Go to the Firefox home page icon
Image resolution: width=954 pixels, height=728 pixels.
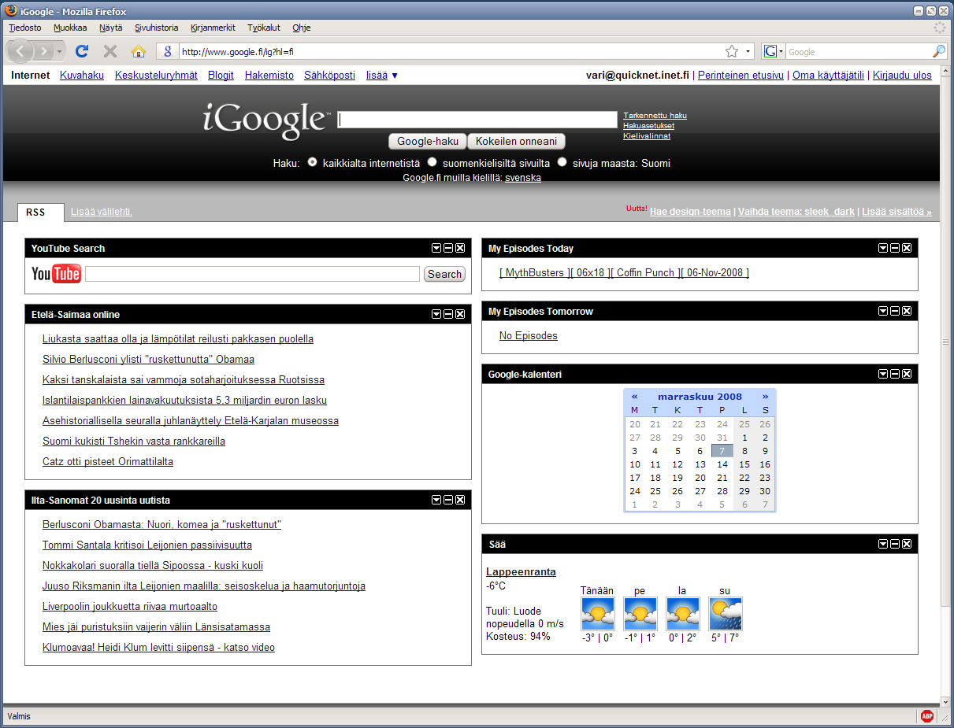point(139,51)
